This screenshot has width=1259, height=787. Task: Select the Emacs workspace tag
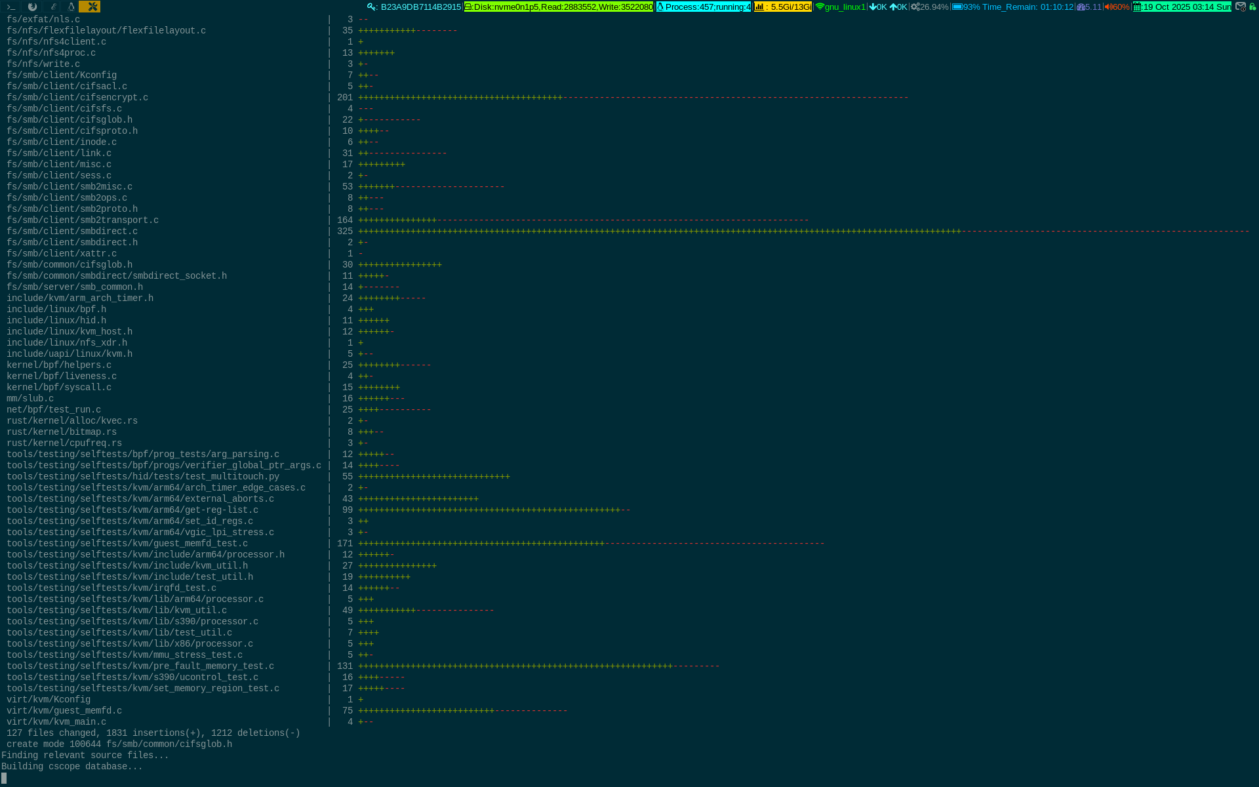(53, 7)
